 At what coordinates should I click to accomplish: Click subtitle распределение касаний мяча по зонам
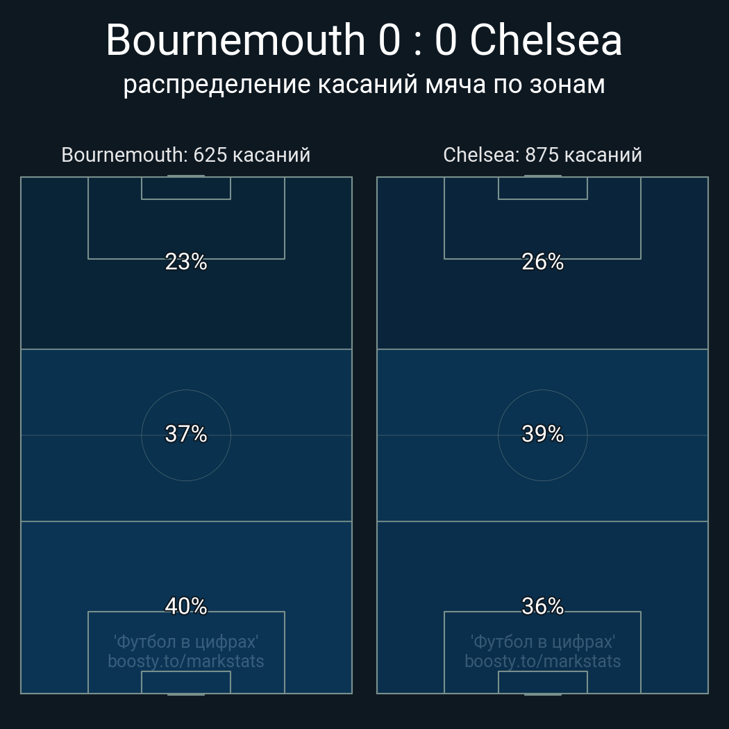pos(364,84)
